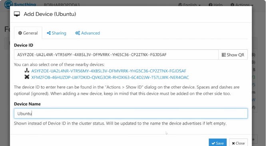Click the "Device Name" label
The width and height of the screenshot is (267, 146).
click(27, 104)
